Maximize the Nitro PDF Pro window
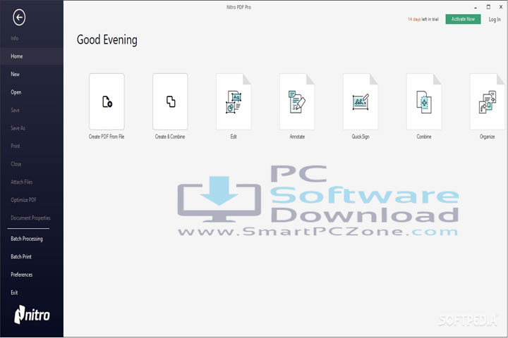The width and height of the screenshot is (508, 338). [488, 7]
